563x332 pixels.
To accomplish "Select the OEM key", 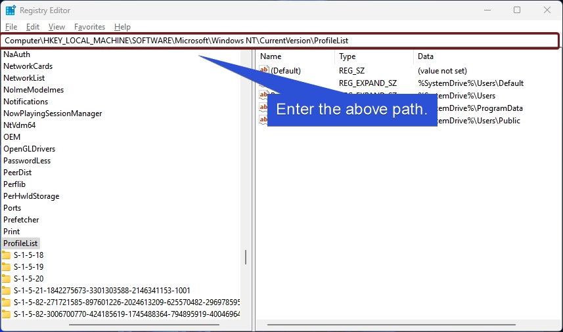I will tap(12, 137).
